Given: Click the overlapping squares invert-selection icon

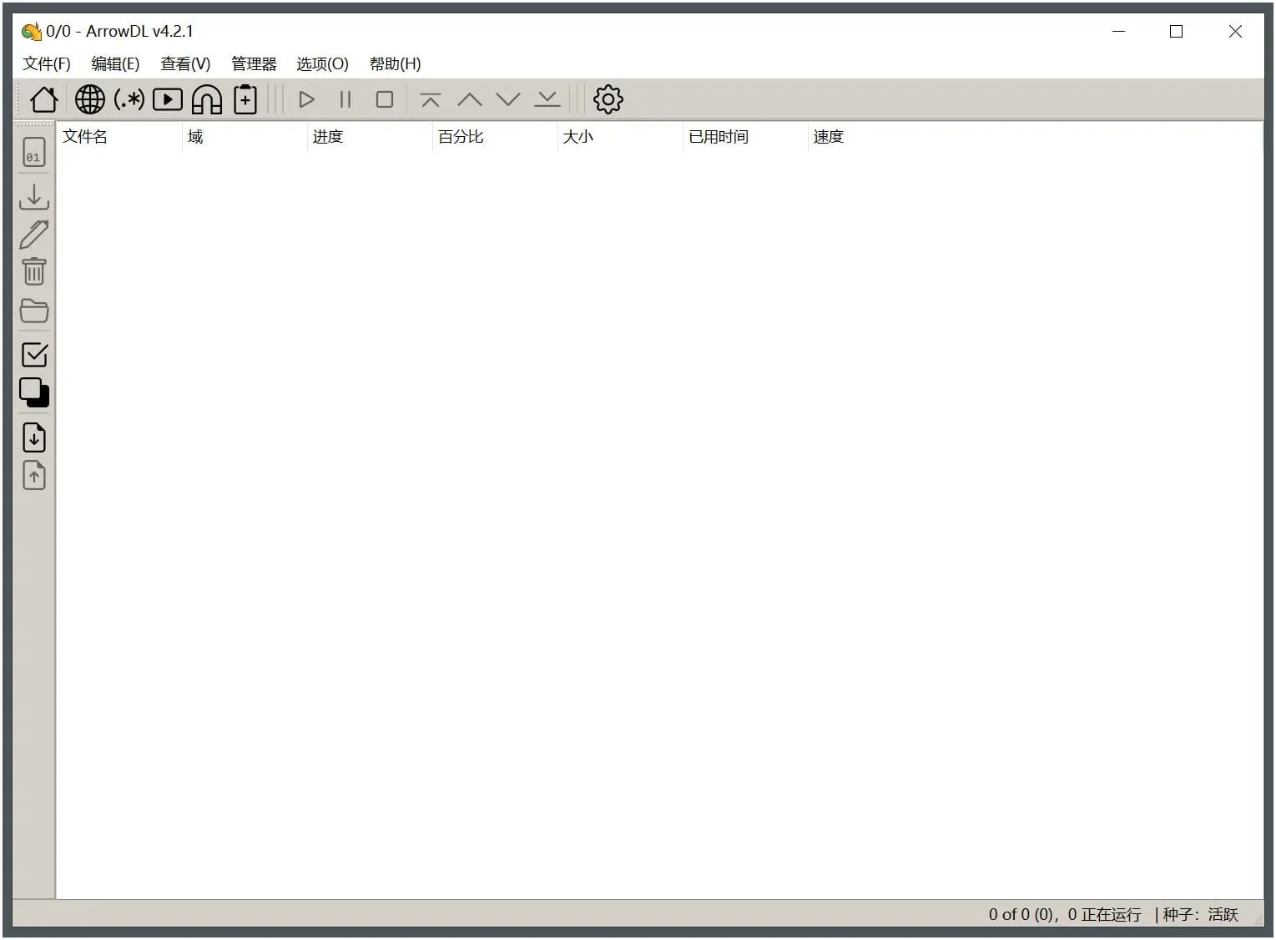Looking at the screenshot, I should coord(34,392).
